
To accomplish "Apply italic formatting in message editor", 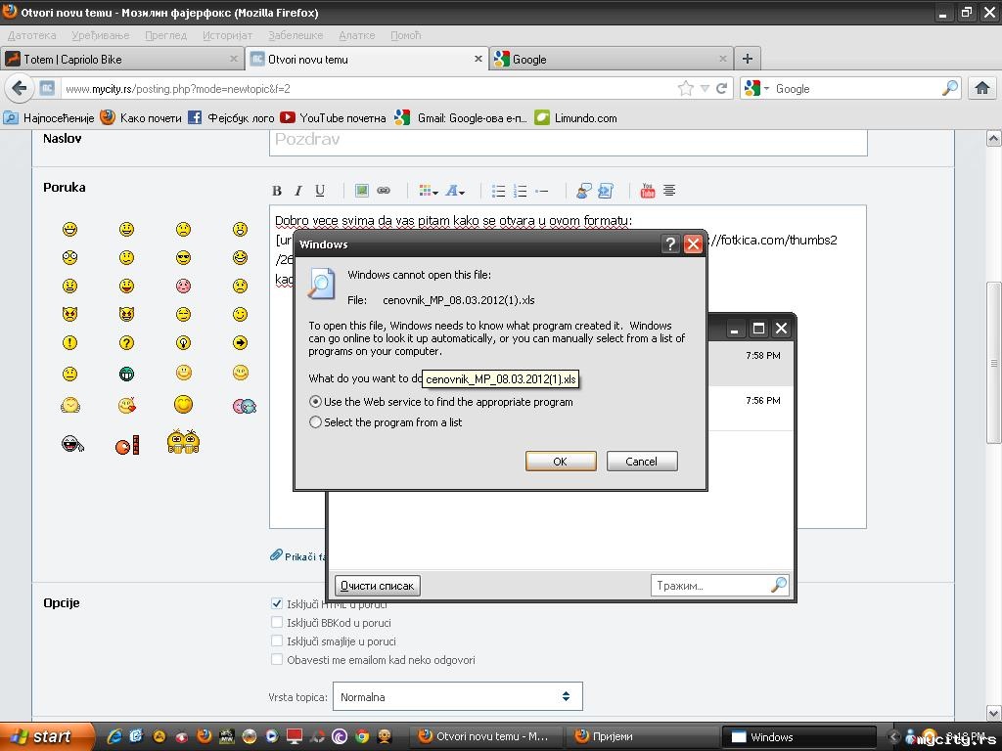I will pos(297,191).
